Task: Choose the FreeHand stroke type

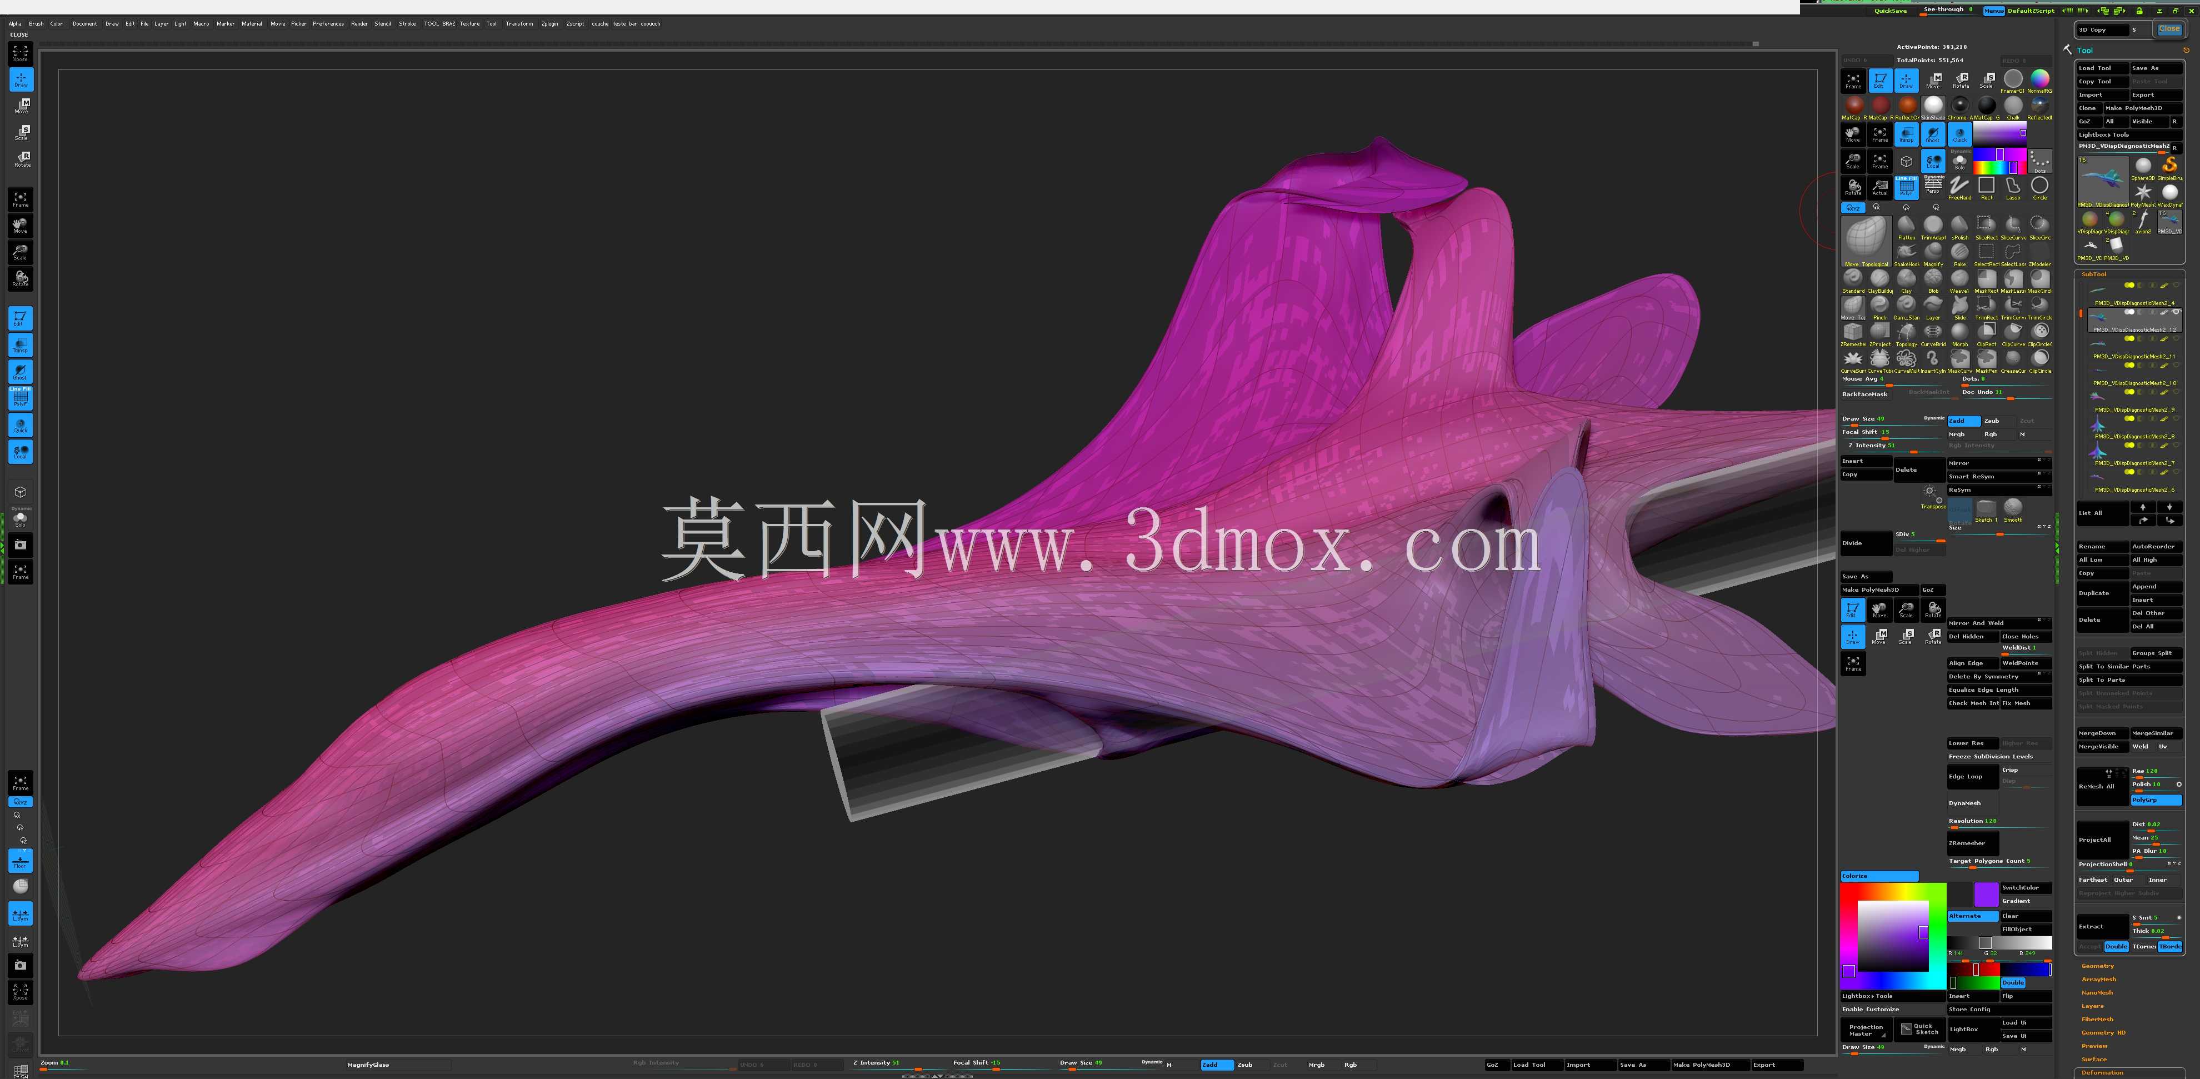Action: tap(1960, 188)
